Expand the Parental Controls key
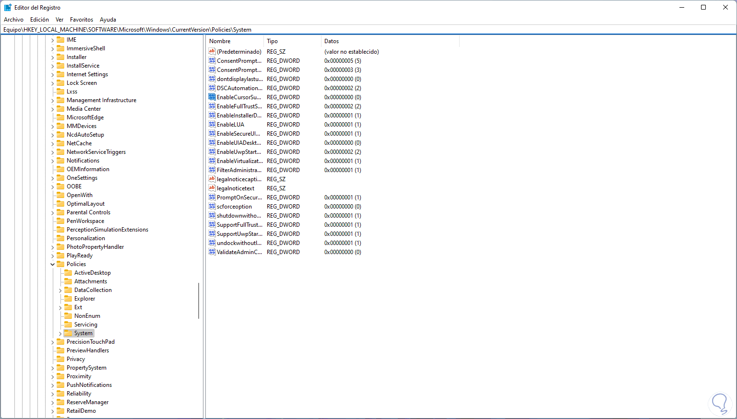The width and height of the screenshot is (737, 419). (53, 212)
